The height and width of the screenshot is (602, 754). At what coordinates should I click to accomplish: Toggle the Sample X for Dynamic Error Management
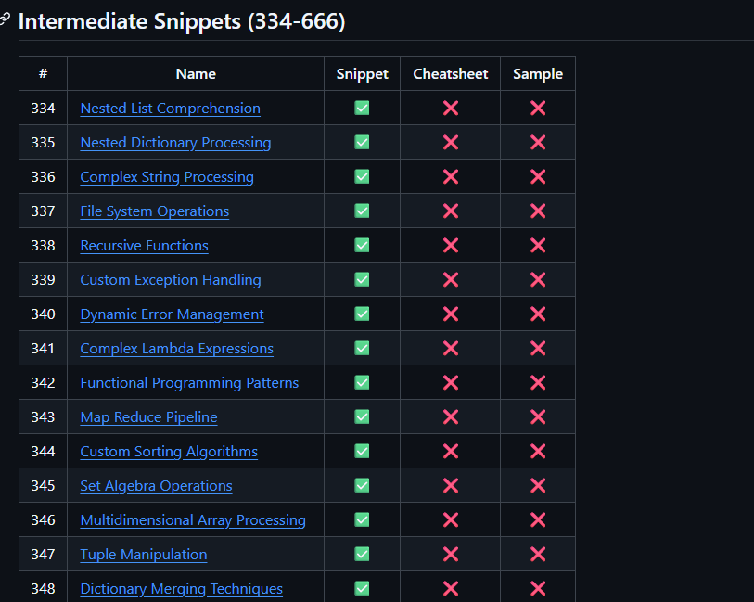point(538,314)
